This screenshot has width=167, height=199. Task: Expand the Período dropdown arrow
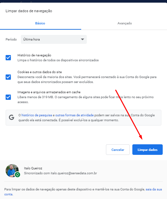[x=83, y=39]
